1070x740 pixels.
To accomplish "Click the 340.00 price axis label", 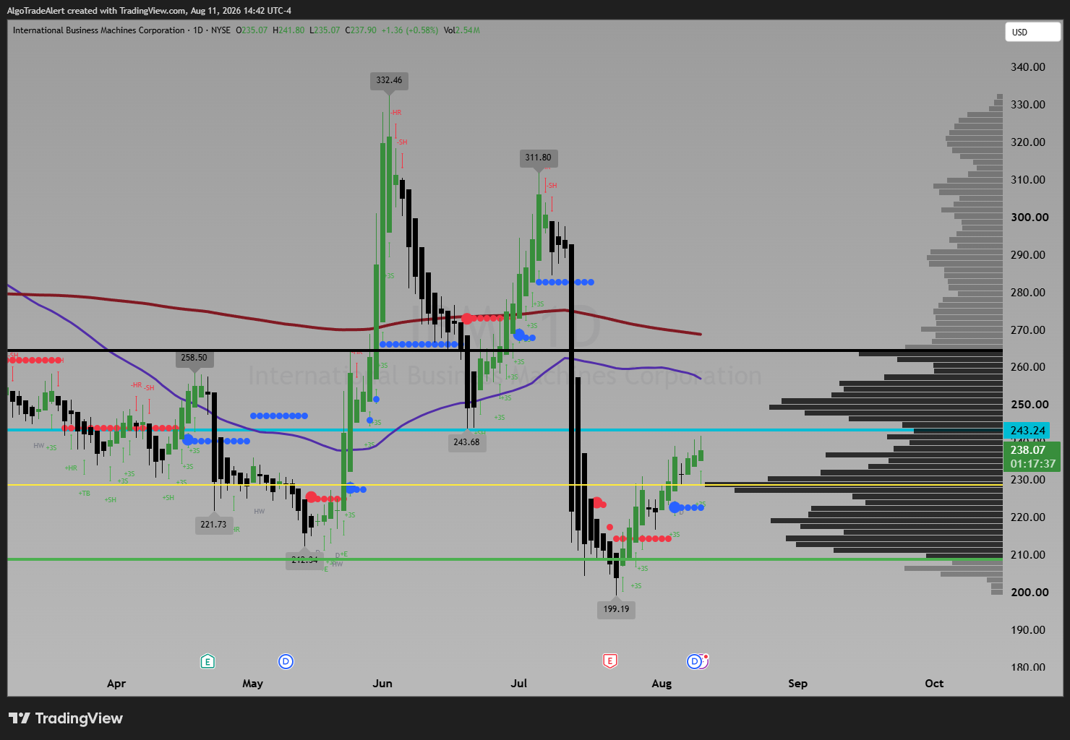I will [x=1028, y=67].
